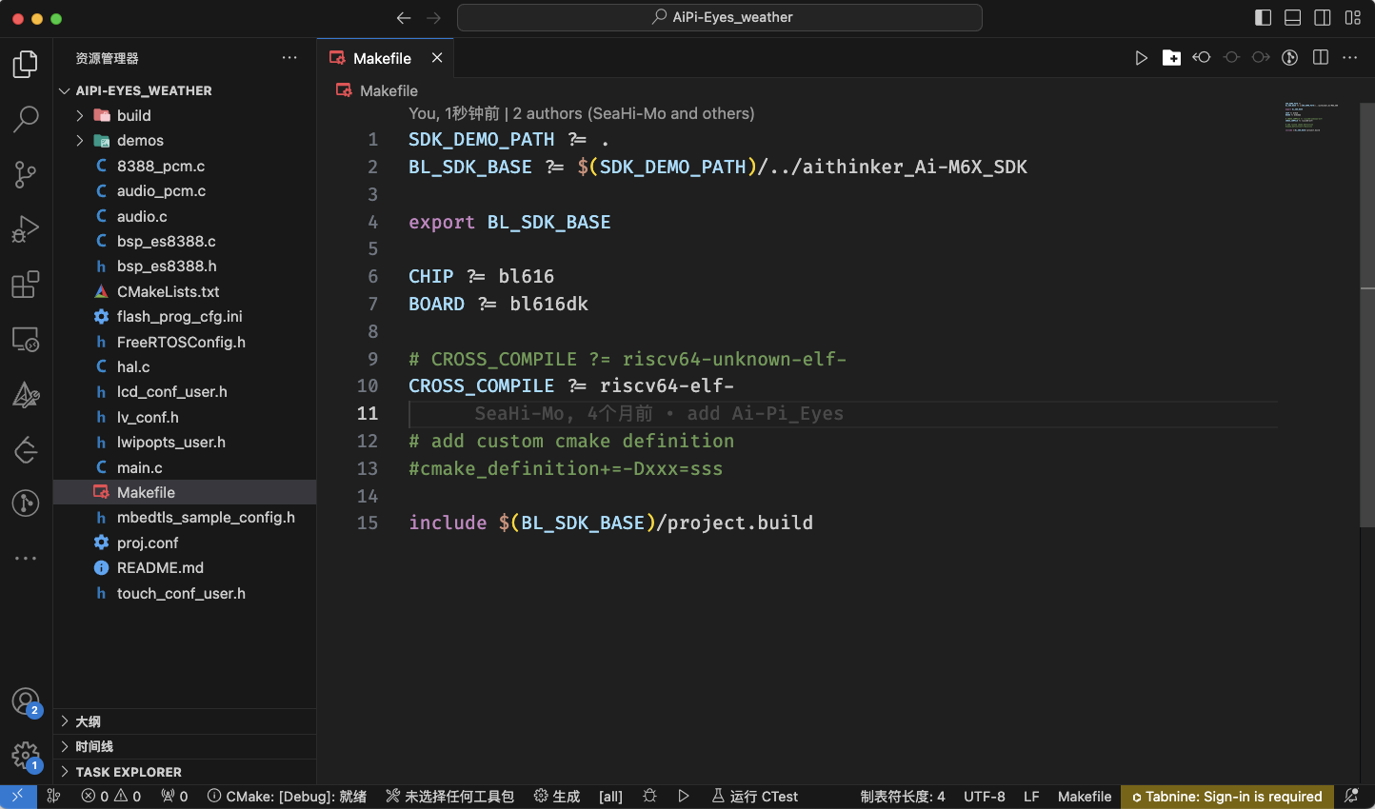Open proj.conf file
This screenshot has width=1375, height=809.
185,543
